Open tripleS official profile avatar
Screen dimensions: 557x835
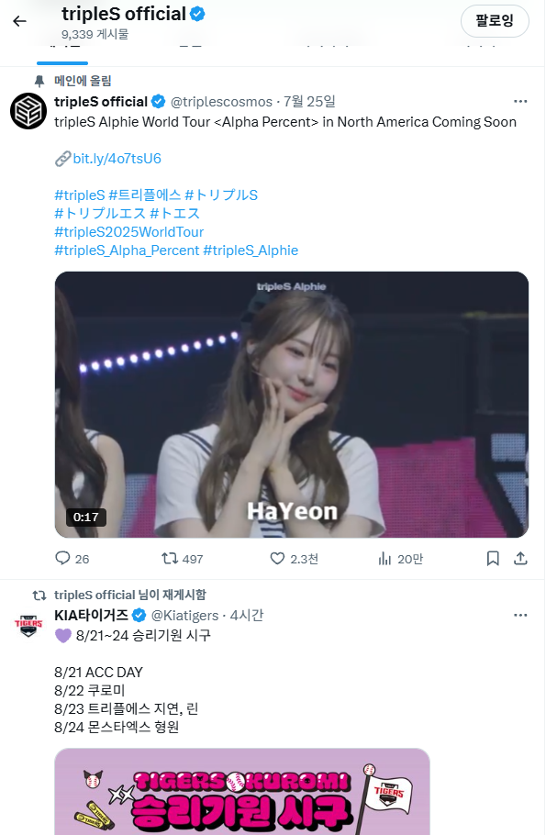click(28, 111)
